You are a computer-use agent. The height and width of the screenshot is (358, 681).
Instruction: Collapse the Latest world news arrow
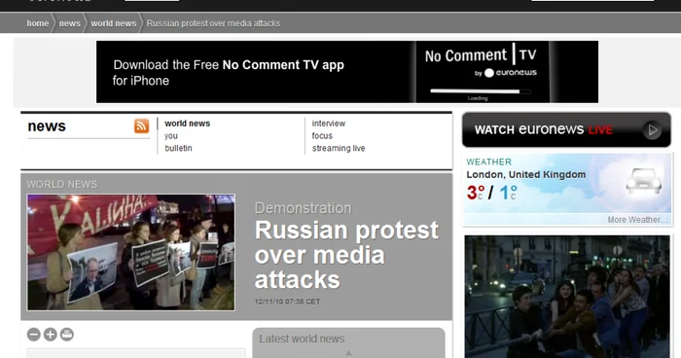(x=348, y=353)
